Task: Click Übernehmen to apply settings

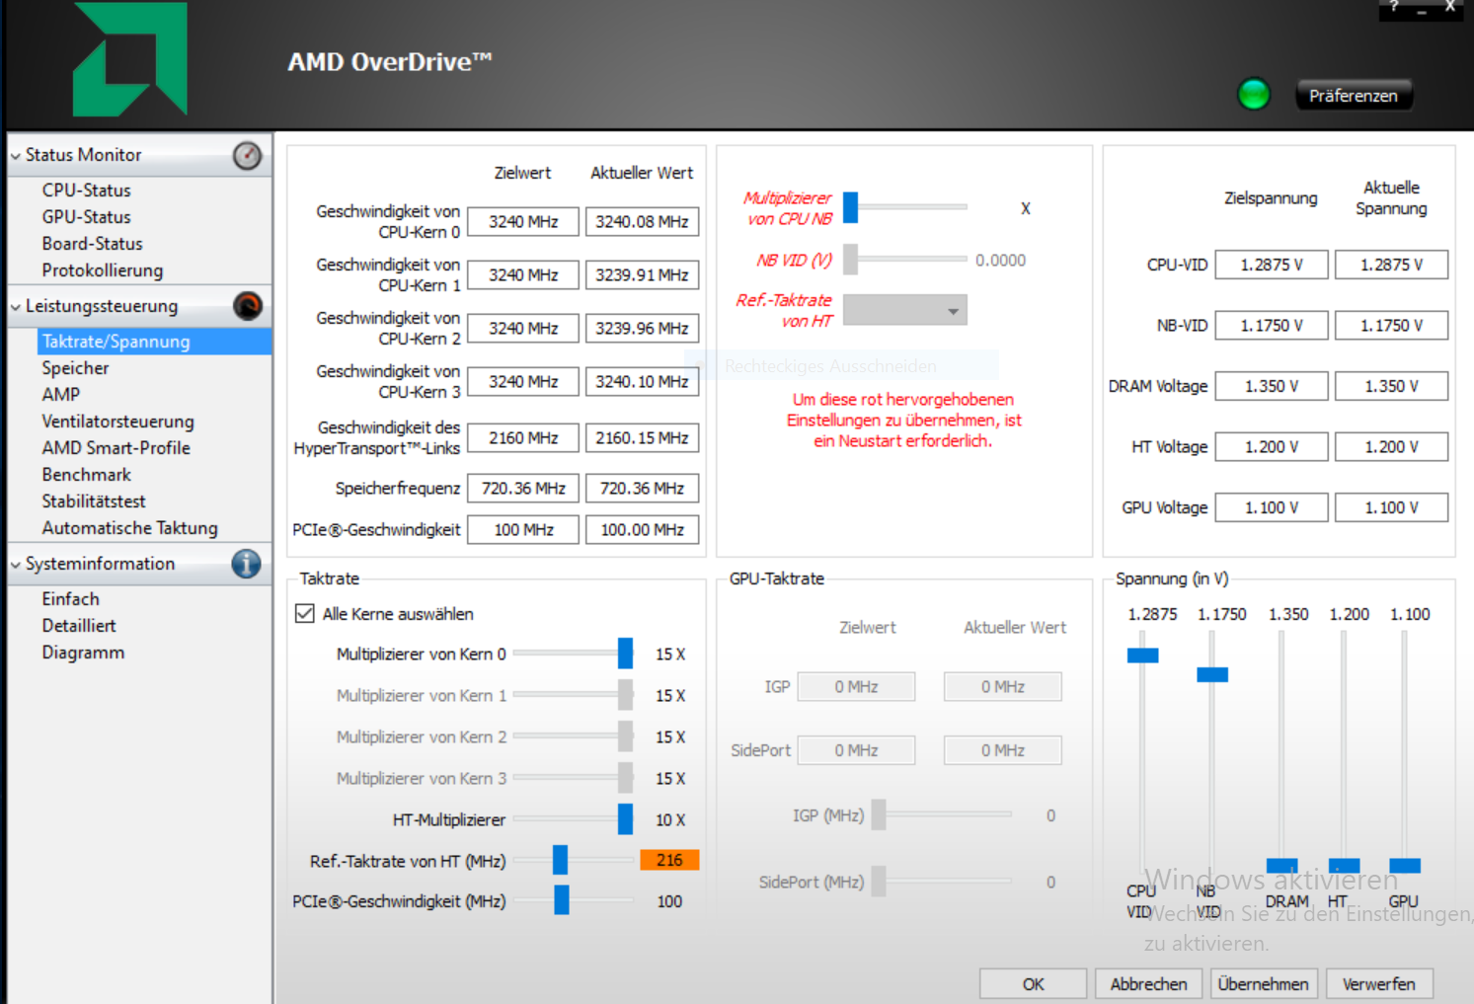Action: coord(1263,984)
